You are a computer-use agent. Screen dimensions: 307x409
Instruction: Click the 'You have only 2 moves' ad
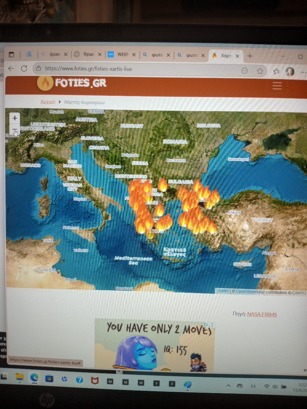(155, 345)
